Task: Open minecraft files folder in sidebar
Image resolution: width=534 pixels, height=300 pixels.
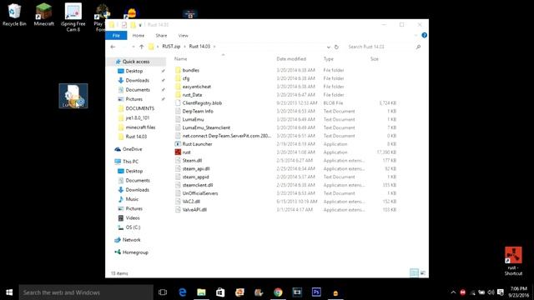Action: (140, 127)
